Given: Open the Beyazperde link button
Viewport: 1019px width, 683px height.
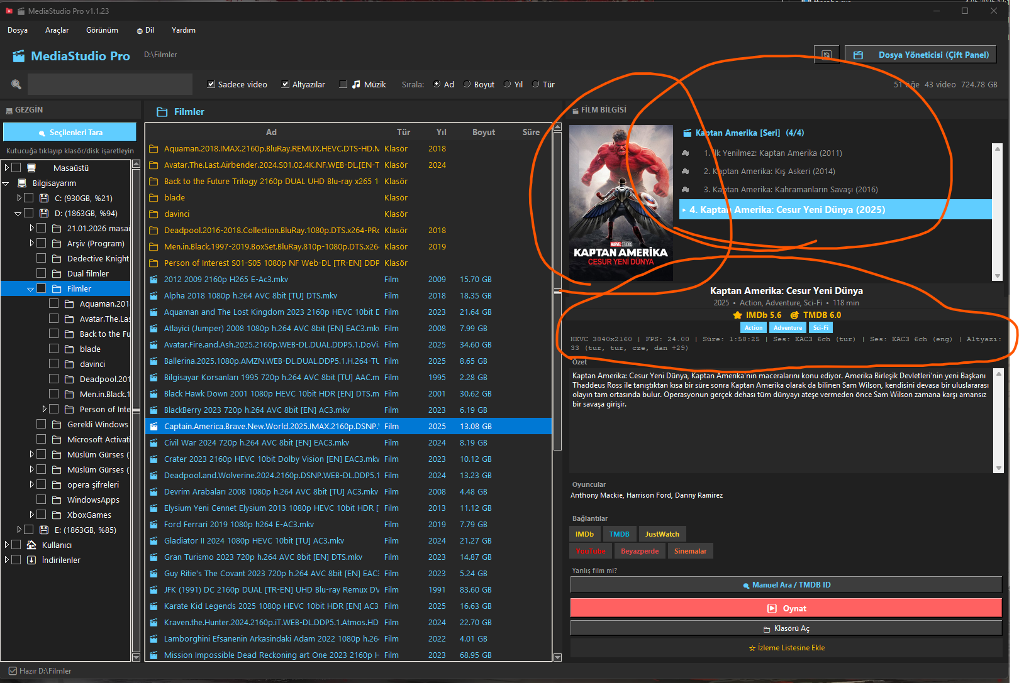Looking at the screenshot, I should point(640,551).
